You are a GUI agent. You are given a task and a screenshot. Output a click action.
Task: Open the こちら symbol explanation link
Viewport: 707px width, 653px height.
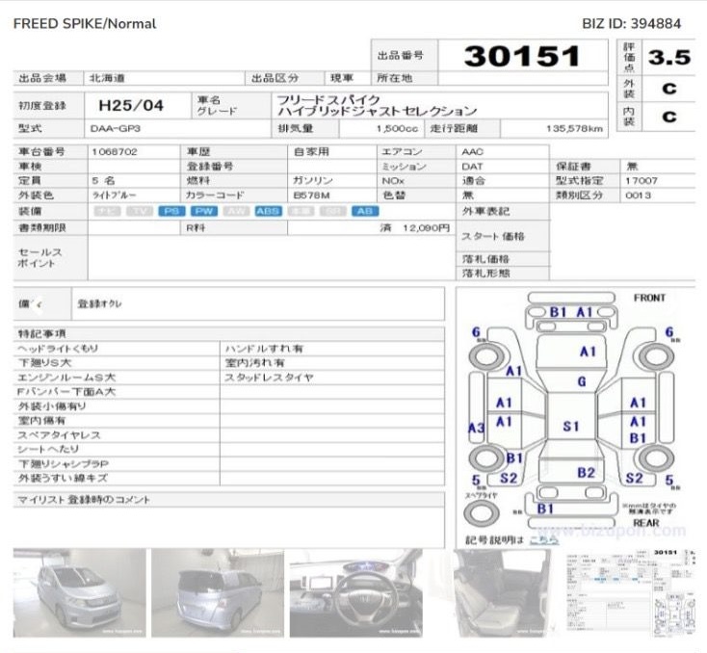[x=544, y=540]
